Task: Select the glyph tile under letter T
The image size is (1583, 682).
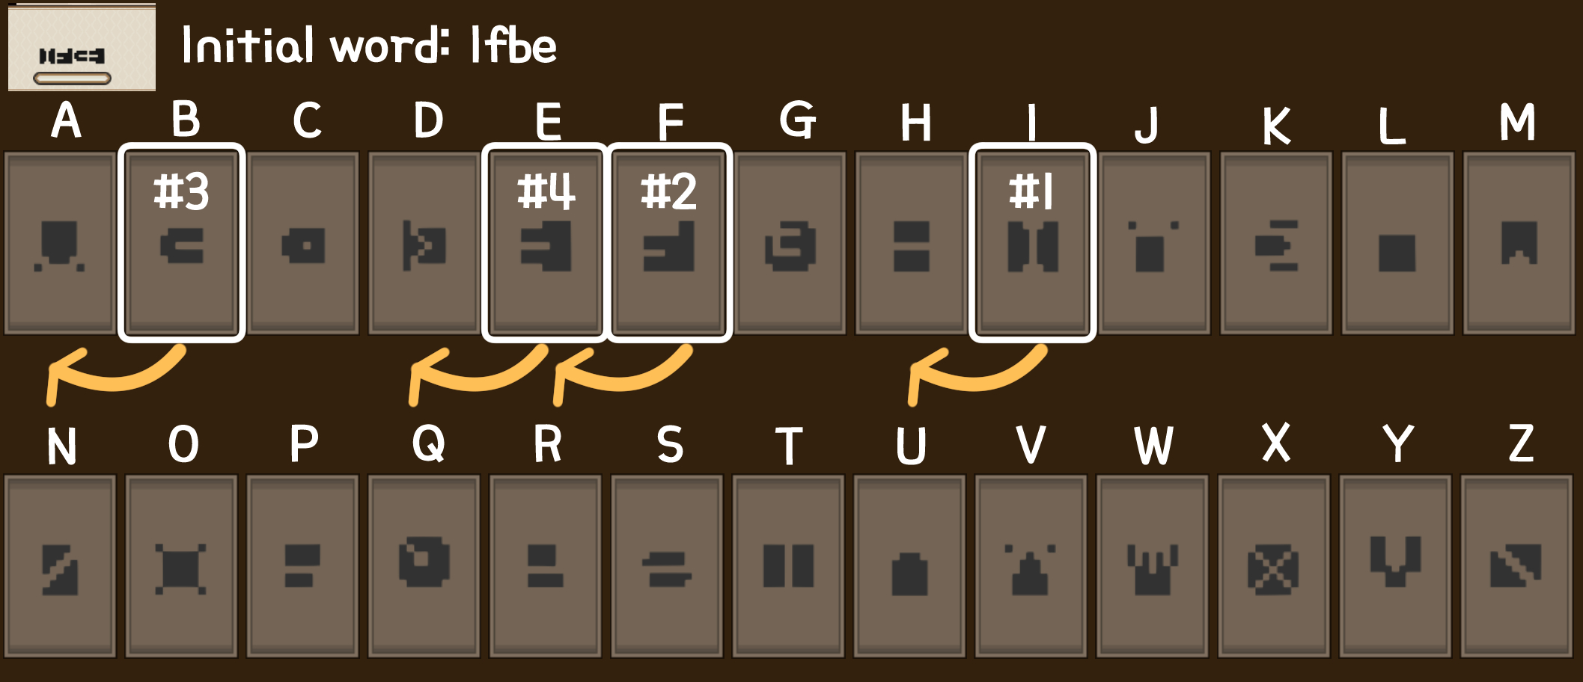Action: pyautogui.click(x=788, y=566)
